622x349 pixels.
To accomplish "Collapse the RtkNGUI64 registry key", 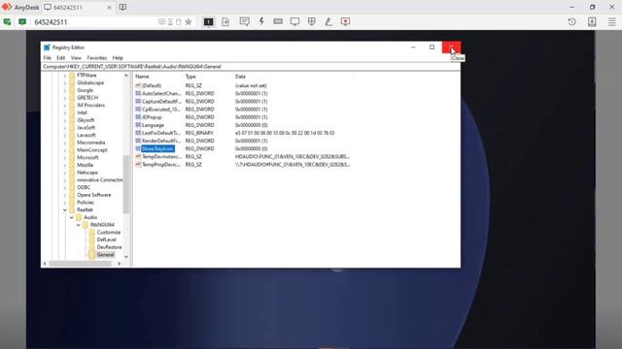I will click(x=79, y=225).
